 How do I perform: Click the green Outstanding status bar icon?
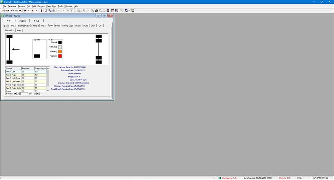(220, 178)
